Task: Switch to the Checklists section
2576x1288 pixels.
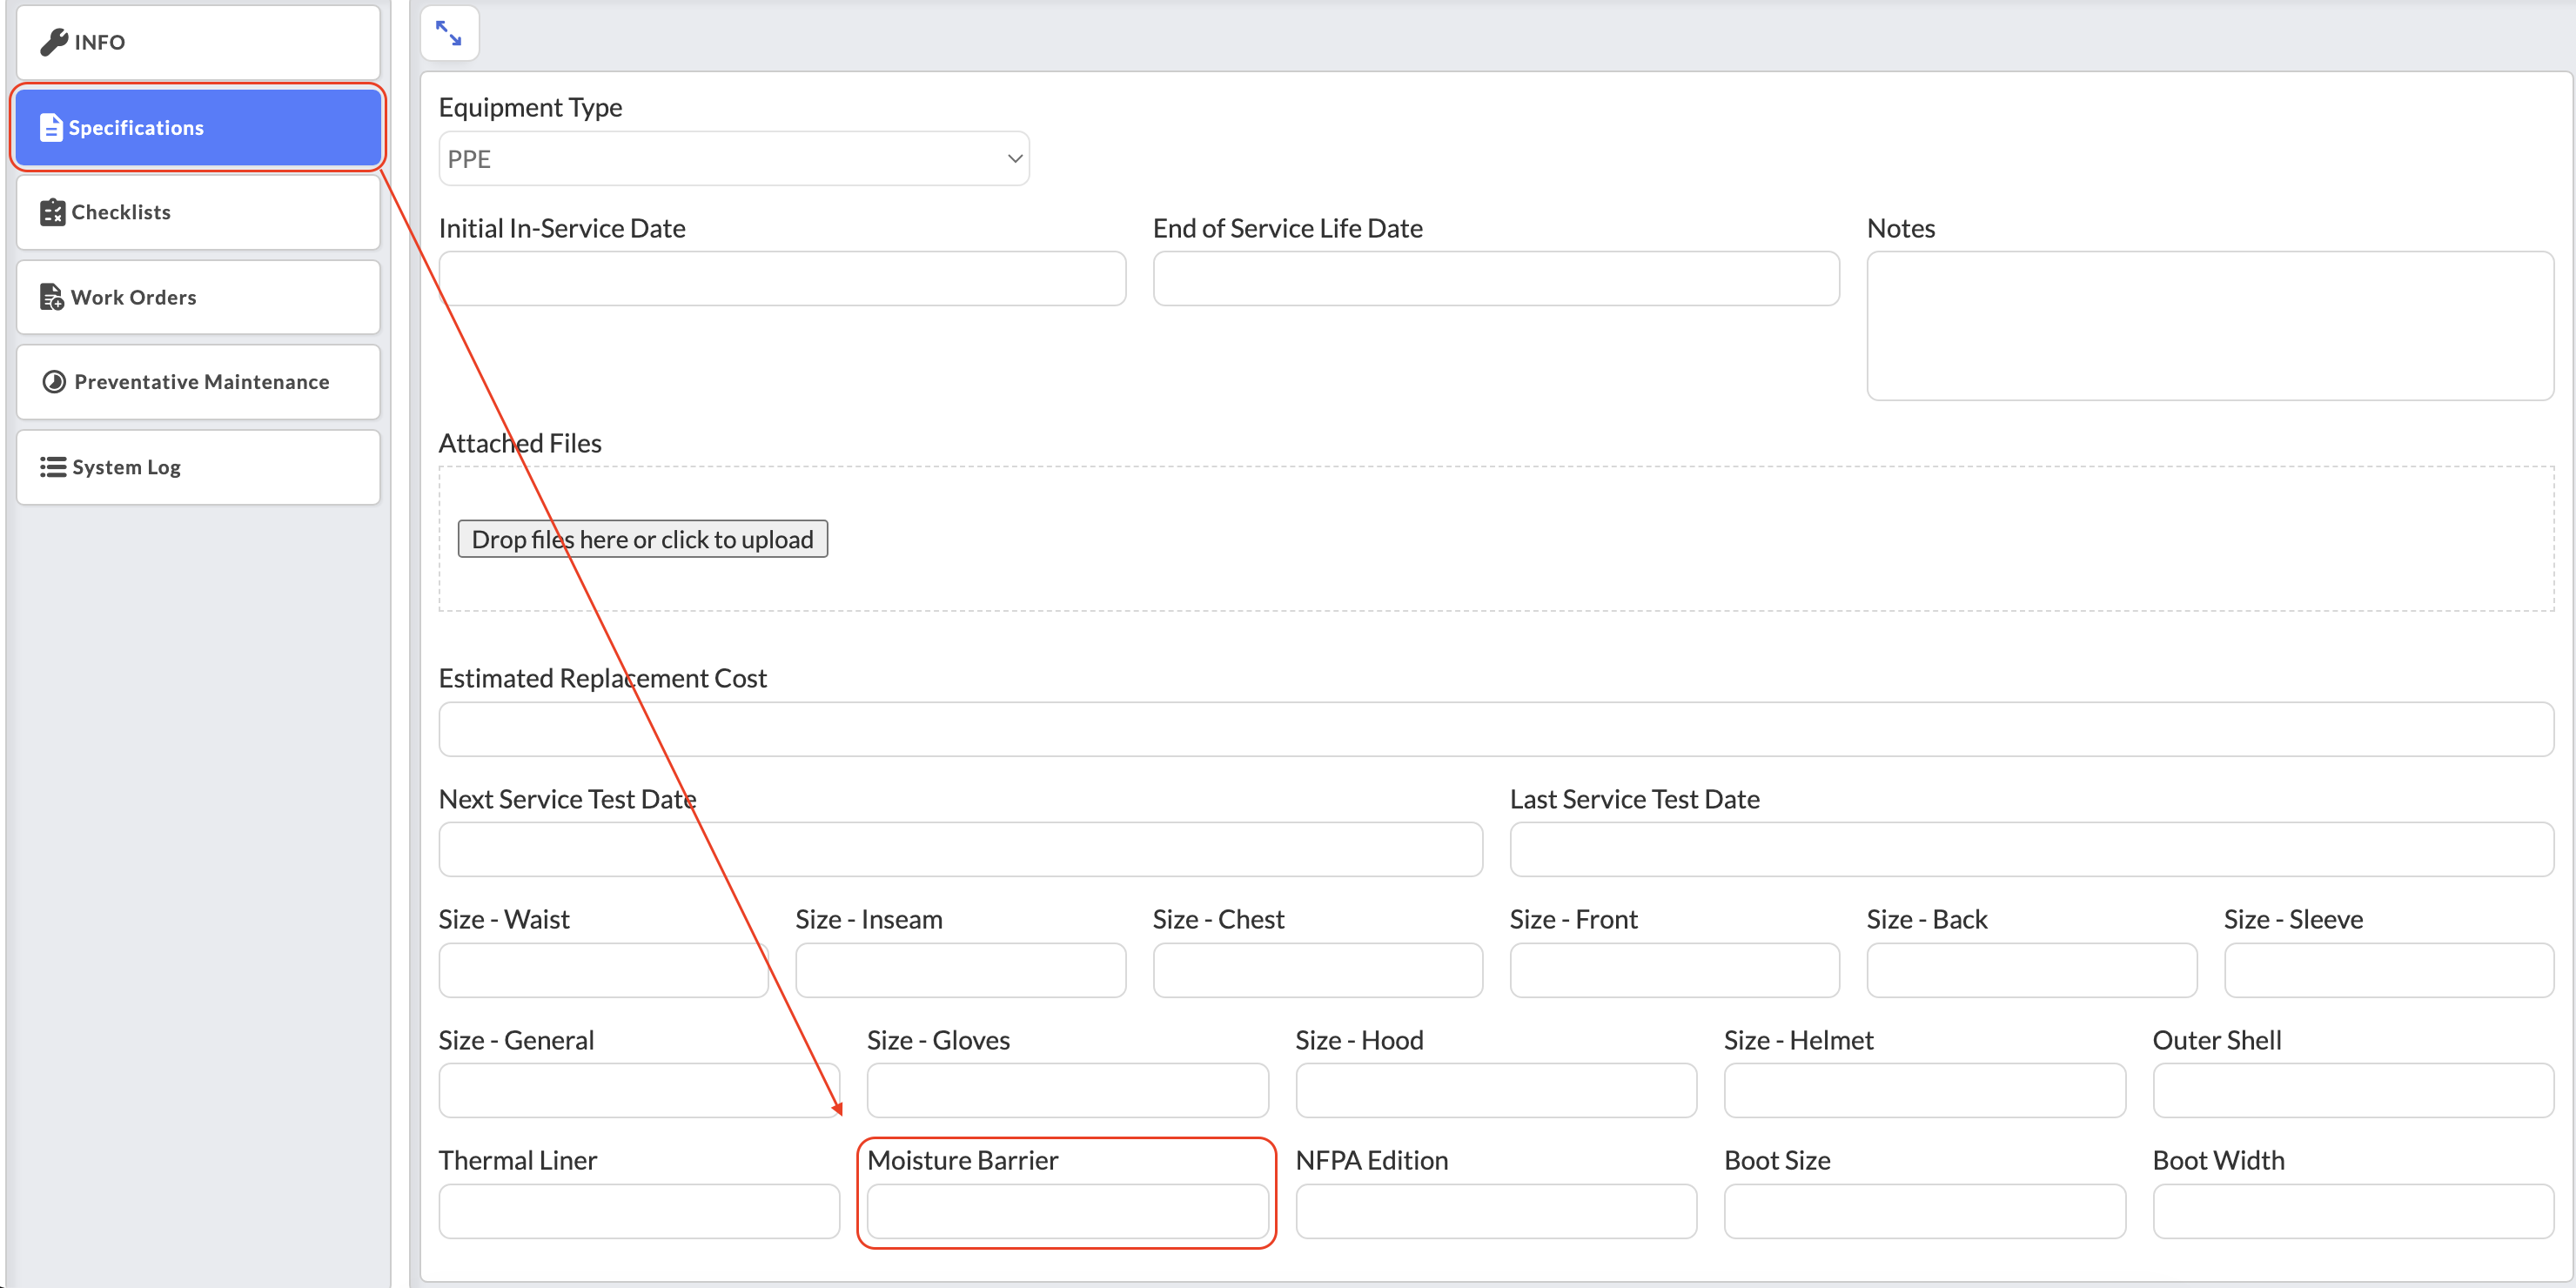Action: point(198,212)
